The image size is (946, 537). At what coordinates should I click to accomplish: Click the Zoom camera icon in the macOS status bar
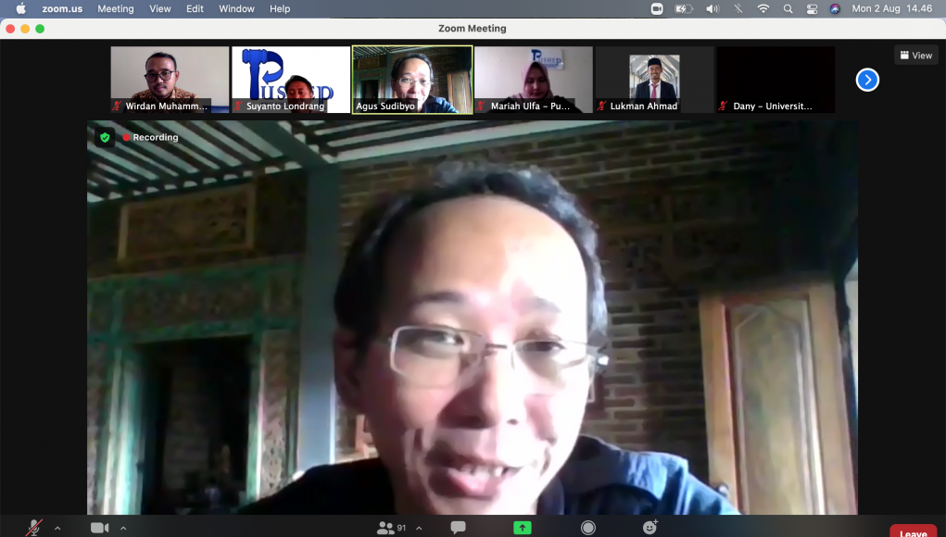point(657,8)
